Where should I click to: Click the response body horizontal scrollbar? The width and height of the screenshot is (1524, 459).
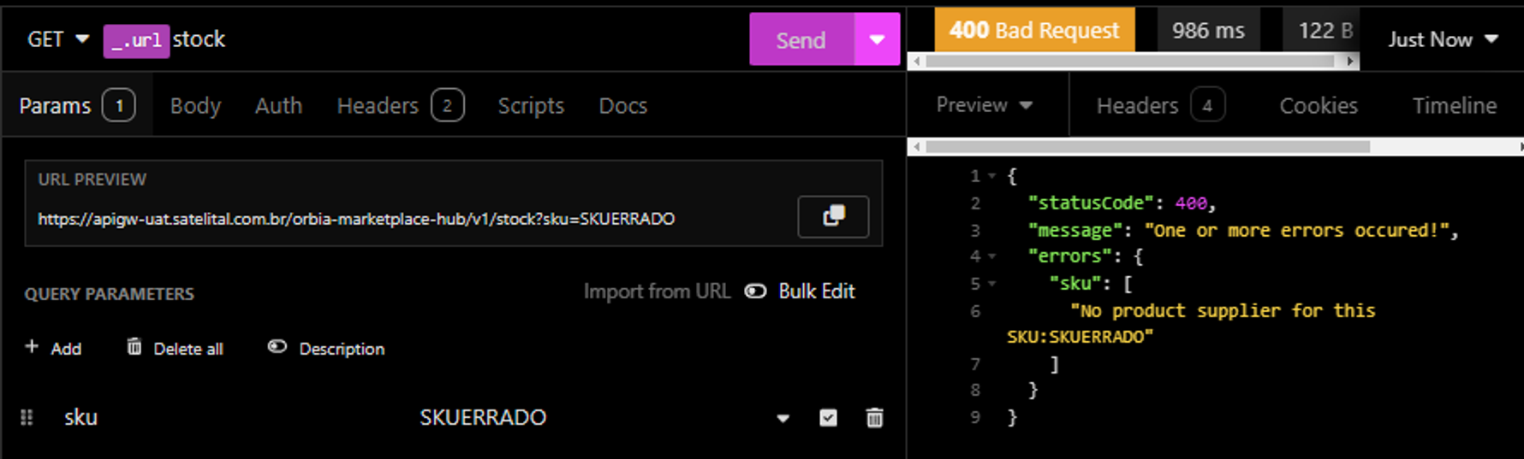(1147, 147)
